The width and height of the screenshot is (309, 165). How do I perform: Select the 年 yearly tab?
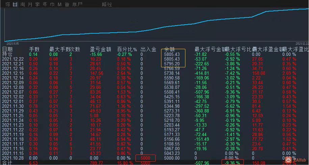(x=45, y=4)
